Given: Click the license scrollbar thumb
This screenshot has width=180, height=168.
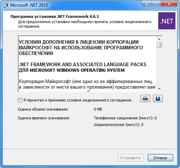Looking at the screenshot, I should (x=159, y=45).
